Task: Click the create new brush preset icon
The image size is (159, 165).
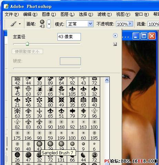Action: tap(115, 44)
